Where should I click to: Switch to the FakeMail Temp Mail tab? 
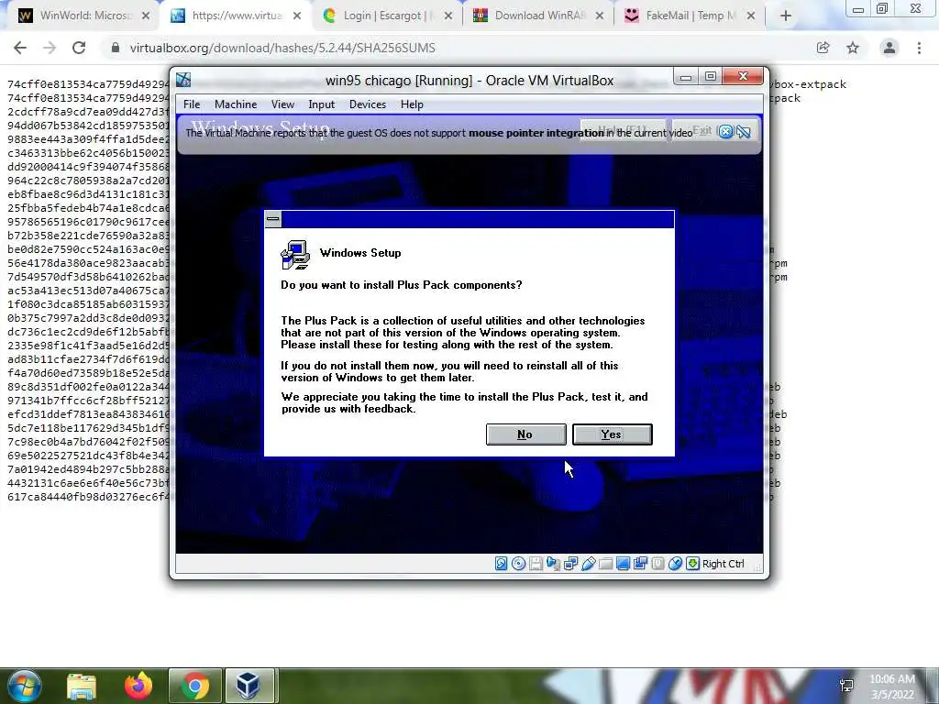[x=690, y=16]
